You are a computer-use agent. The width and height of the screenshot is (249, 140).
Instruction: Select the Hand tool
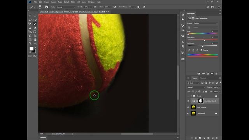click(35, 40)
